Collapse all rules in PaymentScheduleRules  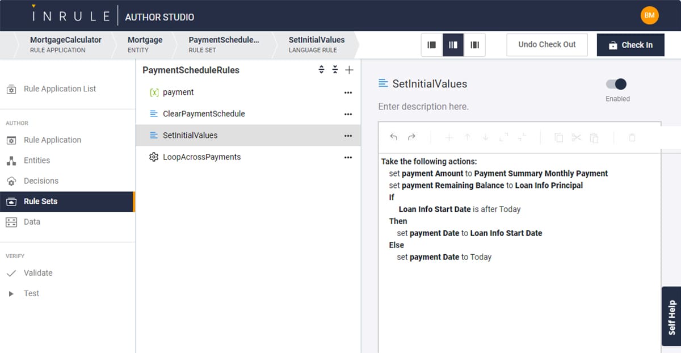tap(335, 70)
